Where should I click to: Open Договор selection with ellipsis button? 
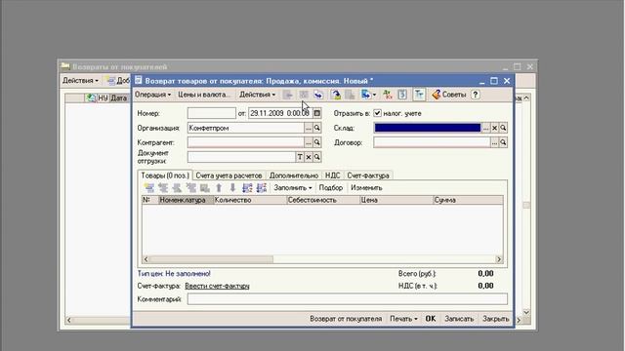[494, 142]
